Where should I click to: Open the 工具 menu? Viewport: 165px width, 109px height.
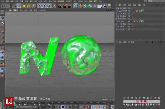(21, 1)
